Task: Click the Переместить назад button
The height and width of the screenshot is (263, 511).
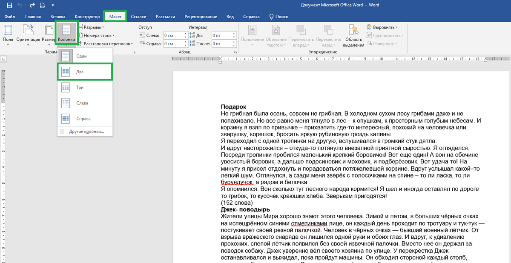Action: pyautogui.click(x=327, y=35)
